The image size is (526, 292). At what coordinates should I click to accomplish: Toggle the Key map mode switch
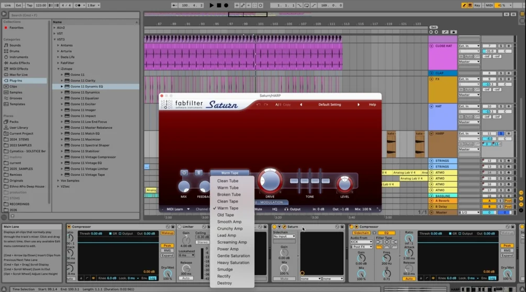pos(477,5)
